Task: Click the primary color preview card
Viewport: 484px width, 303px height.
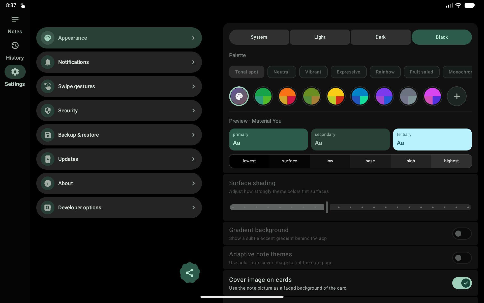Action: coord(268,140)
